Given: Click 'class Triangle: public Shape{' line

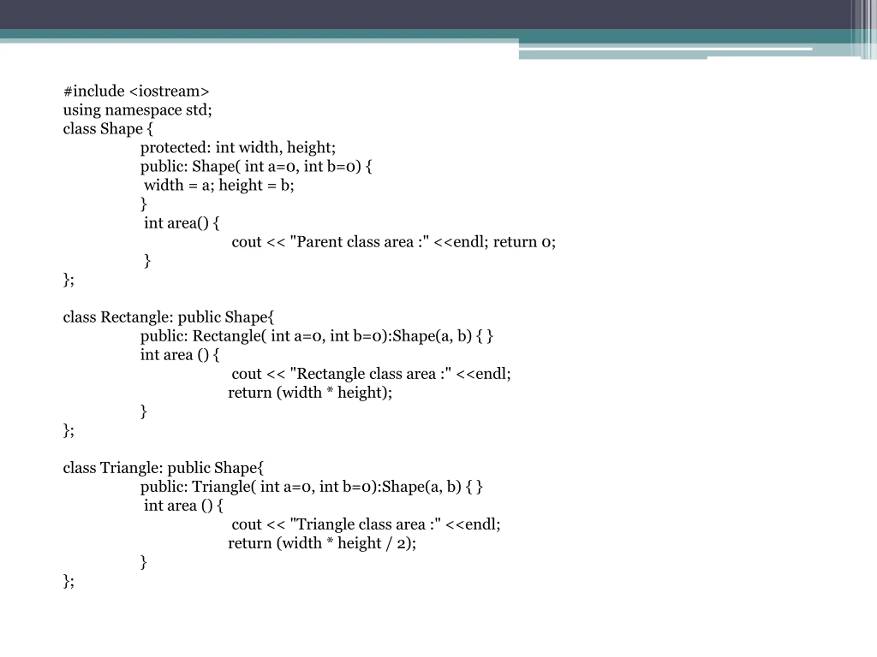Looking at the screenshot, I should tap(163, 468).
